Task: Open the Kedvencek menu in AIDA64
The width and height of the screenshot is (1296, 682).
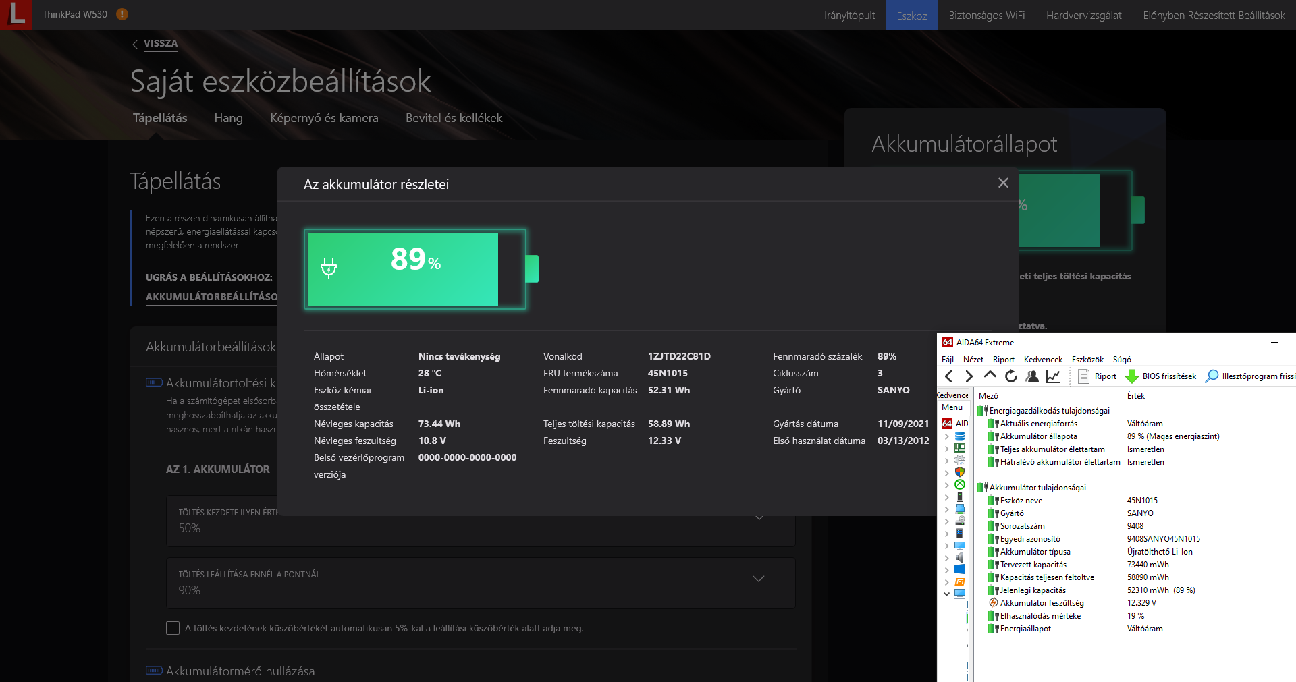Action: [x=1043, y=360]
